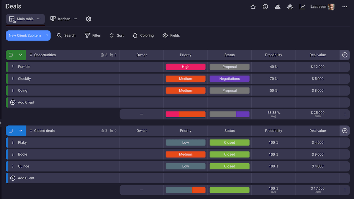354x199 pixels.
Task: Expand the New Client/Subitem dropdown arrow
Action: (x=47, y=35)
